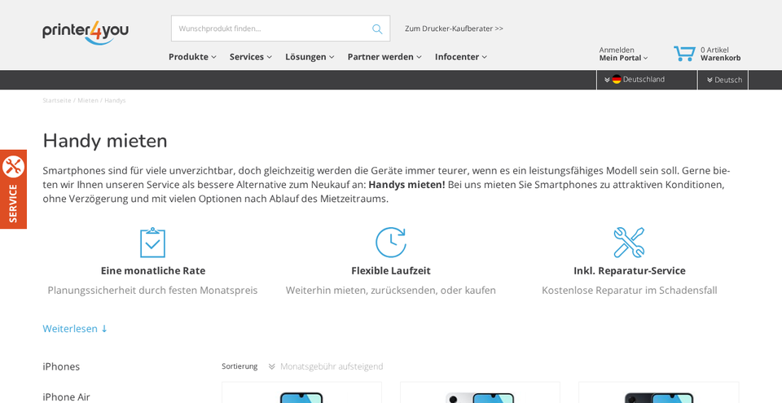Open the Deutschland country selector
This screenshot has height=403, width=782.
pyautogui.click(x=646, y=80)
